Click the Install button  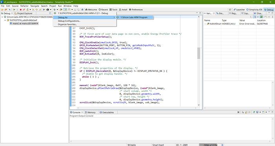pyautogui.click(x=123, y=10)
